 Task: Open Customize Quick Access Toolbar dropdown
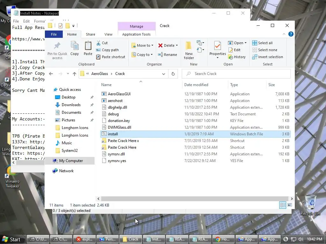click(x=74, y=26)
